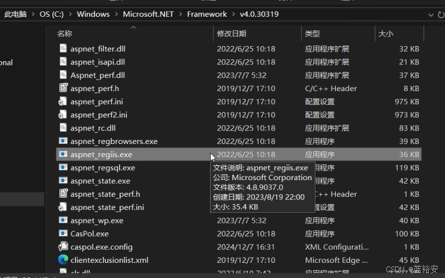This screenshot has width=445, height=278.
Task: Click the aspnet_perf2.ini settings file icon
Action: [x=62, y=115]
